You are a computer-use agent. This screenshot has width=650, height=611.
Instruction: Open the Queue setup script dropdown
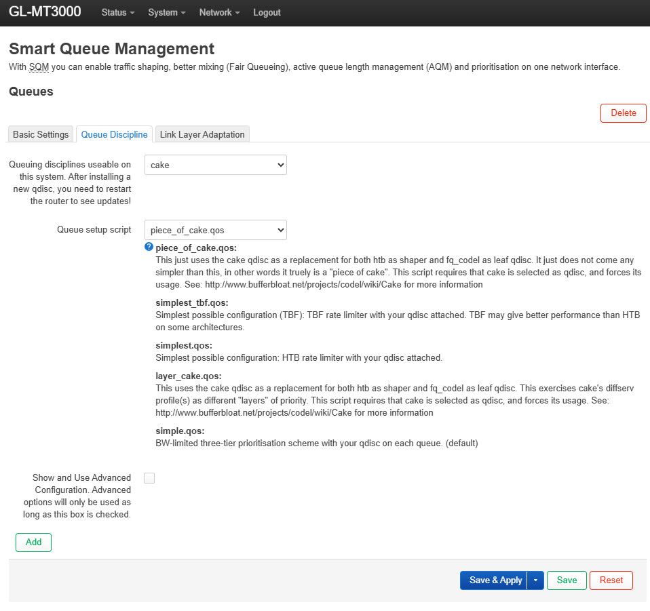215,230
